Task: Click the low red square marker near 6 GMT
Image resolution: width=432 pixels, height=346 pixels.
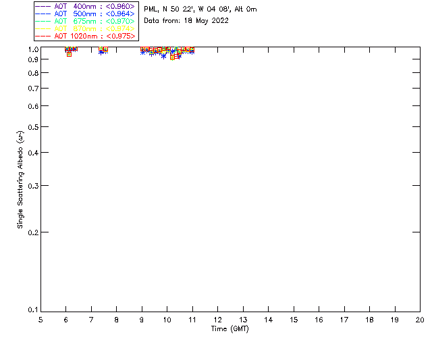Action: tap(69, 54)
